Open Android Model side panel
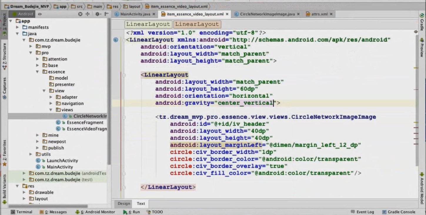Screen dimensions: 426x215 [x=422, y=188]
